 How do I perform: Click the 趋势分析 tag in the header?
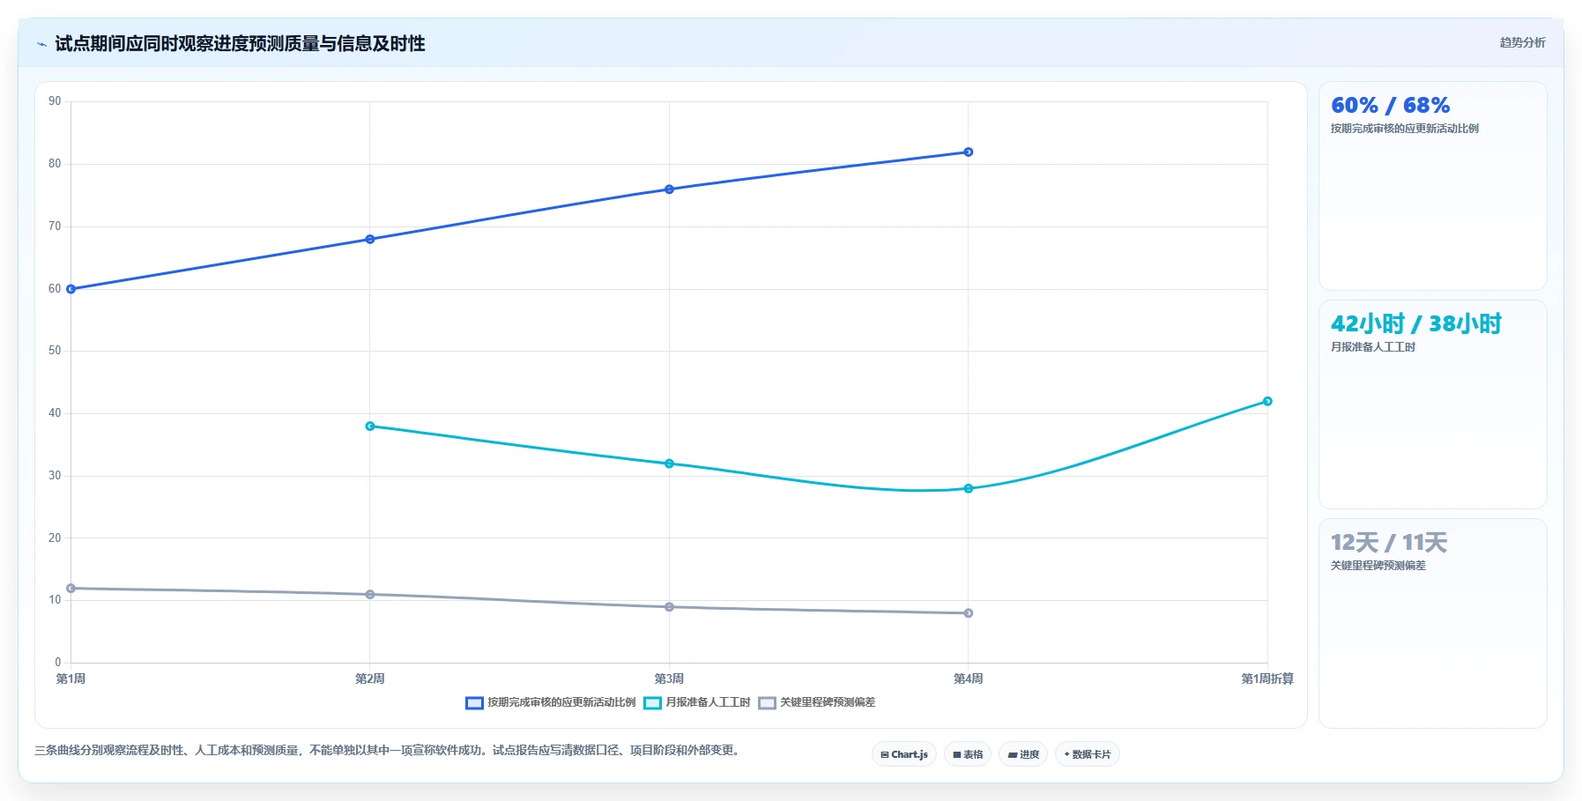point(1522,42)
